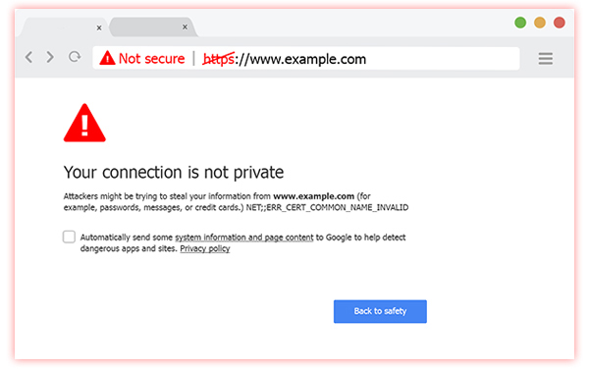The height and width of the screenshot is (369, 589).
Task: Switch to the second gray tab
Action: [152, 27]
